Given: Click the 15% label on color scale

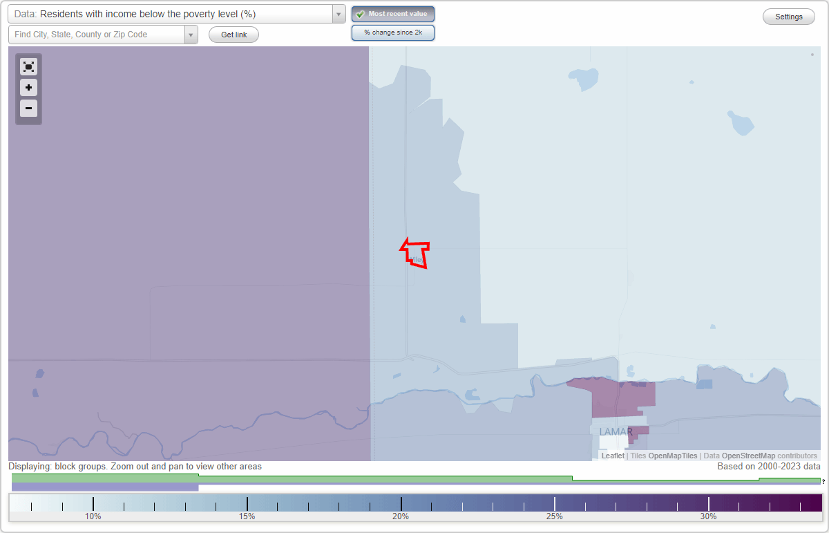Looking at the screenshot, I should 247,516.
